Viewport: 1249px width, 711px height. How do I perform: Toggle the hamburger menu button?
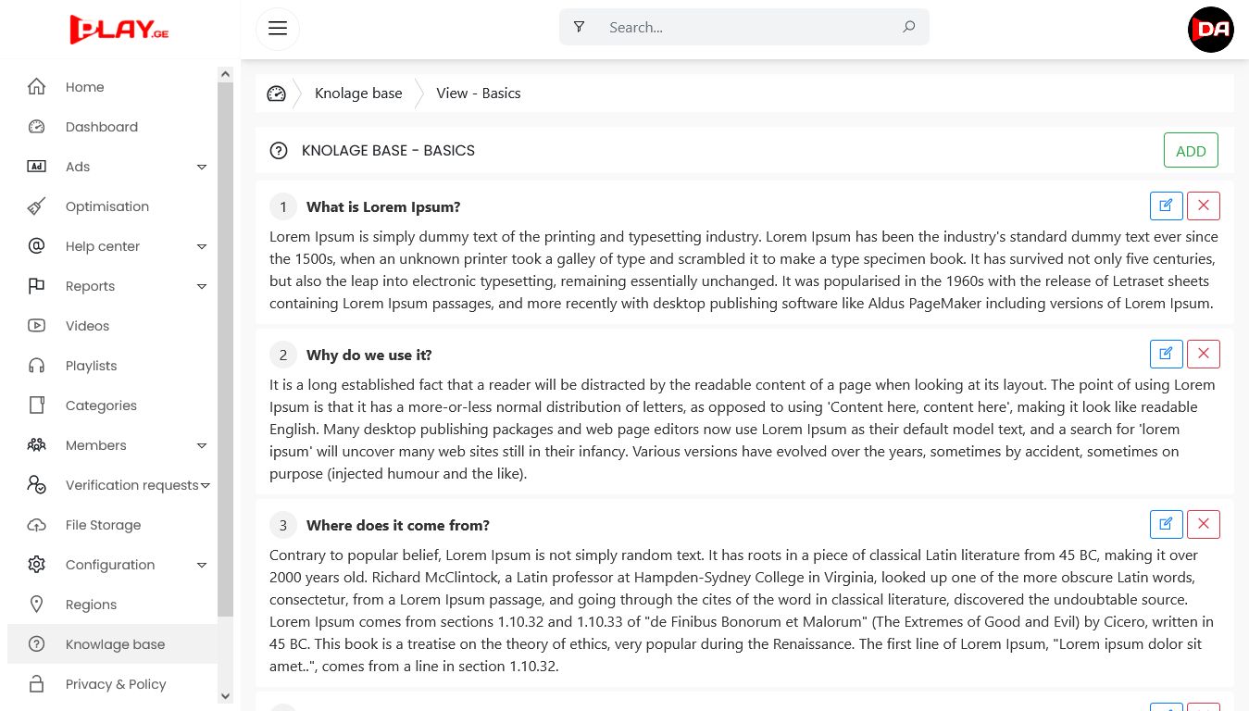pyautogui.click(x=278, y=28)
